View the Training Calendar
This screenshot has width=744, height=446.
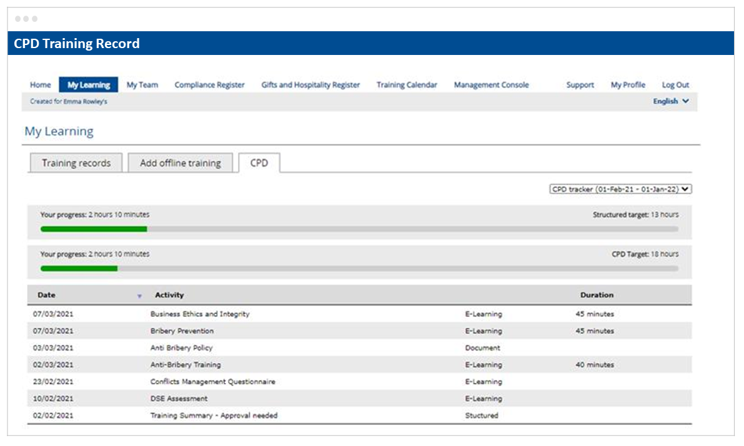407,85
